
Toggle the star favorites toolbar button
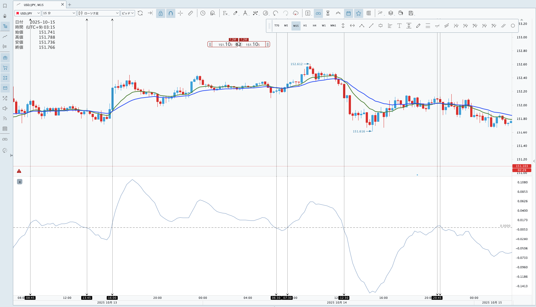pos(358,13)
